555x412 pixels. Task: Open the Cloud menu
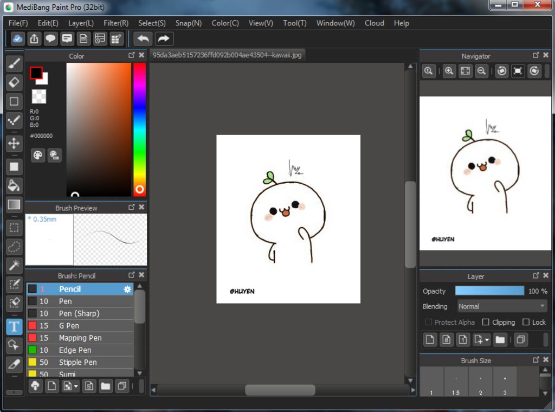(375, 23)
